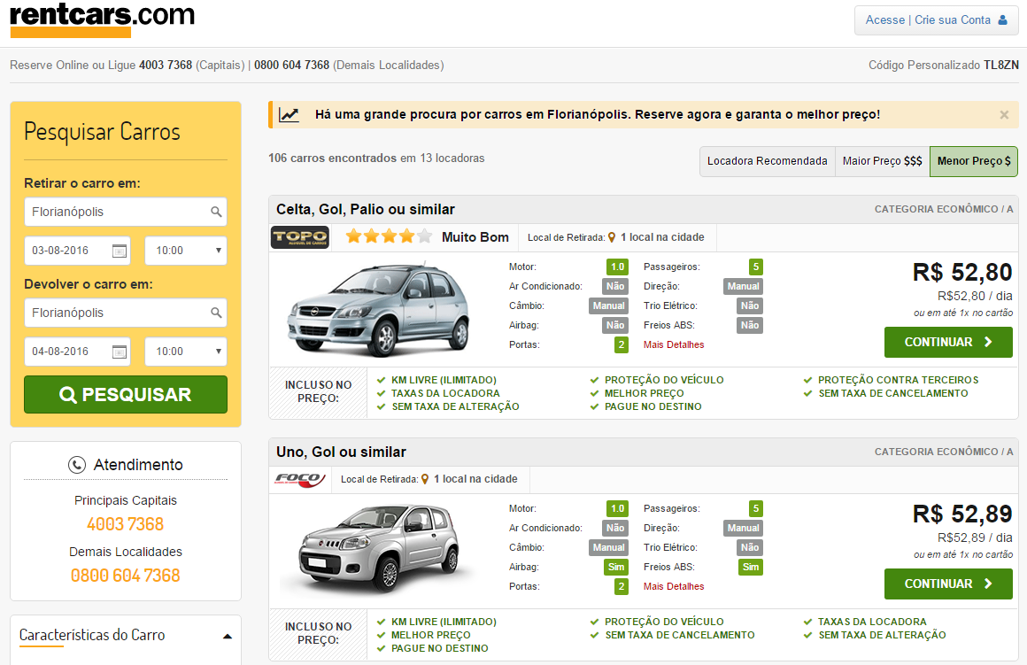1027x665 pixels.
Task: Click the pickup date 03-08-2016 field
Action: [77, 251]
